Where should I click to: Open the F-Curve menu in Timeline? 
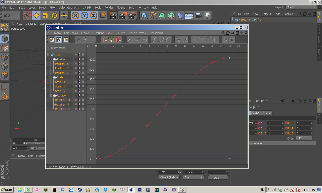120,33
